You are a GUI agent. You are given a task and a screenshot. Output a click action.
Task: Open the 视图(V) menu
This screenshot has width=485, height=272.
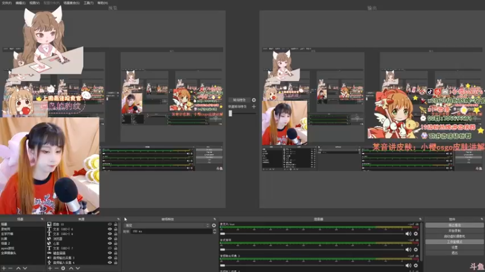coord(35,3)
